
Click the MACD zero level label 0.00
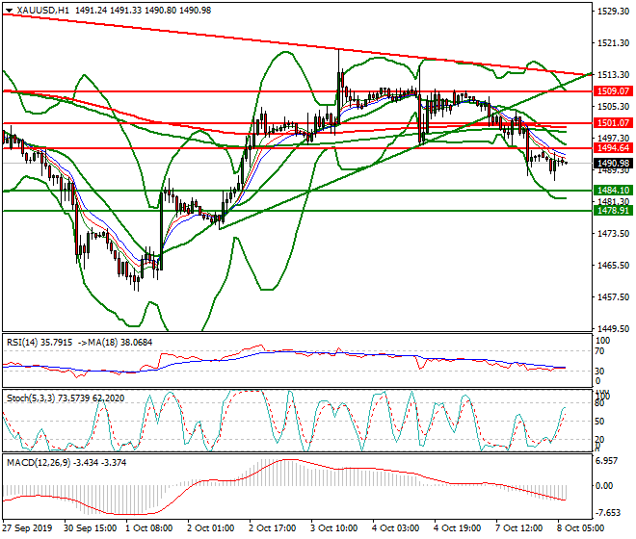(604, 485)
